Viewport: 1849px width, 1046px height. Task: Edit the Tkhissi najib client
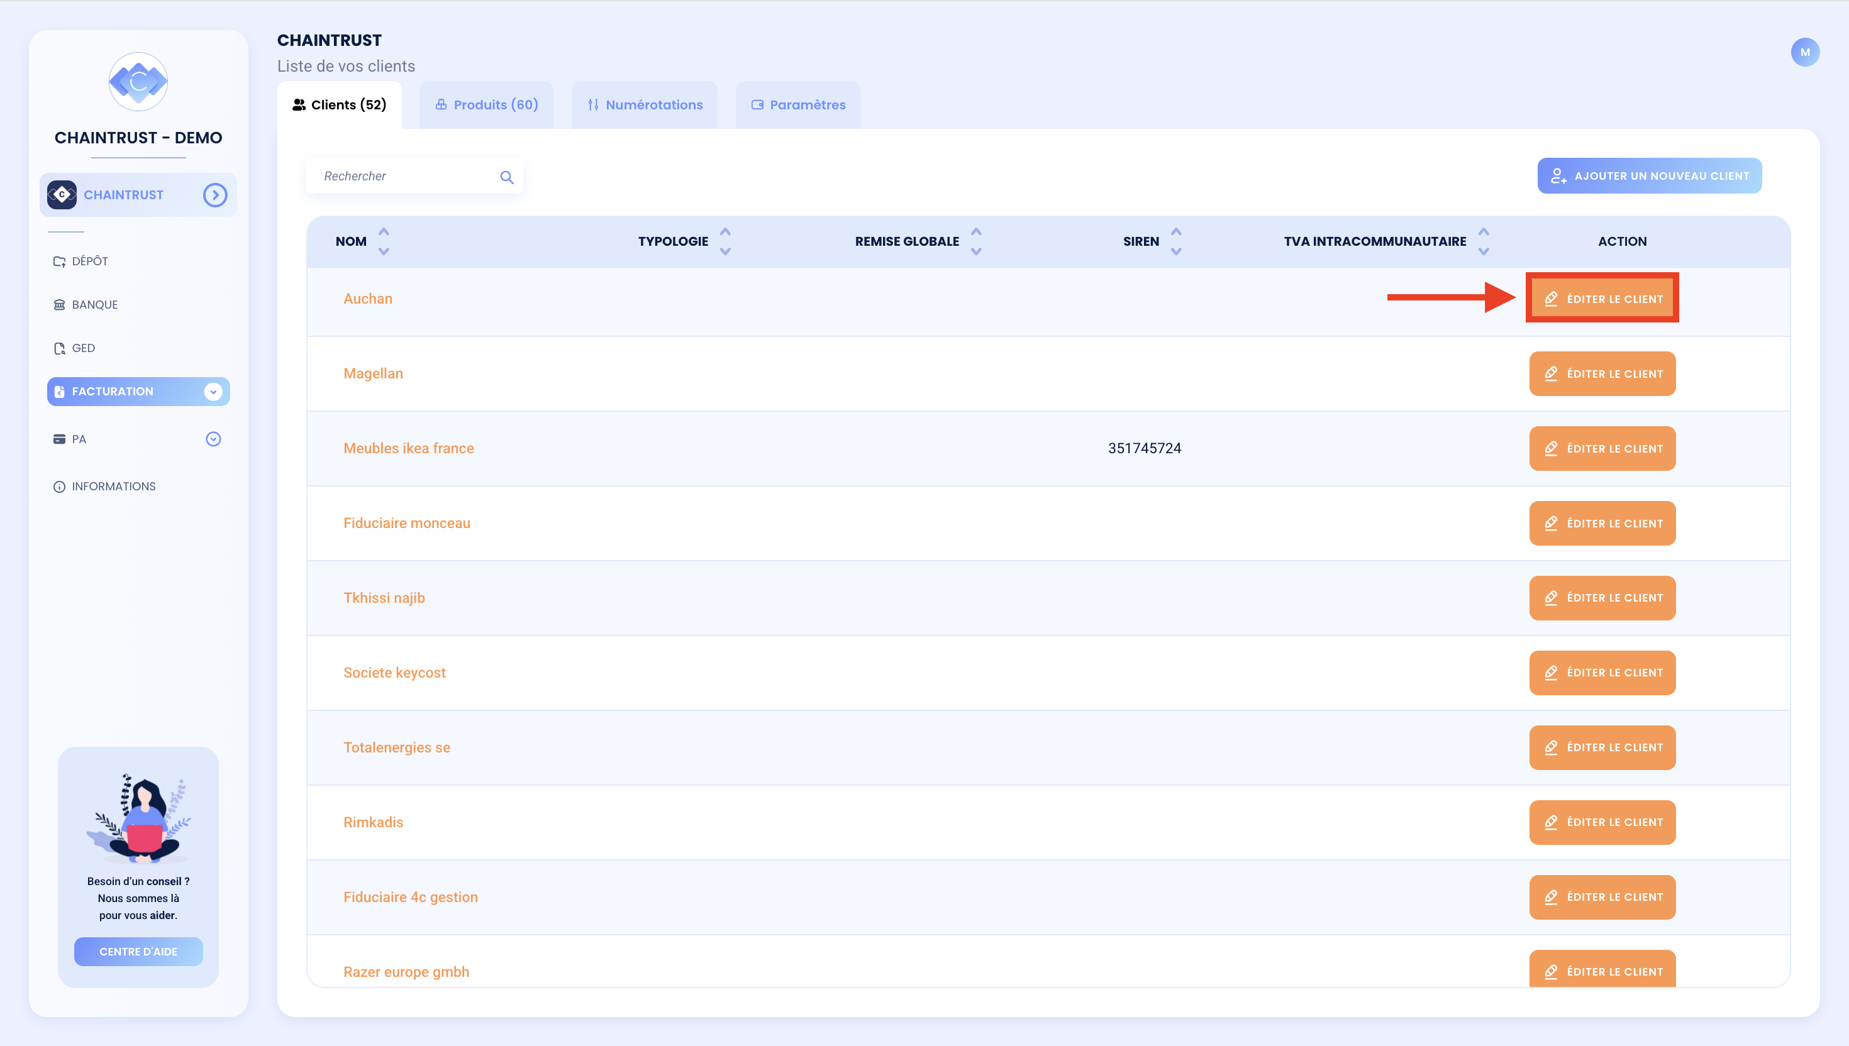click(1602, 598)
